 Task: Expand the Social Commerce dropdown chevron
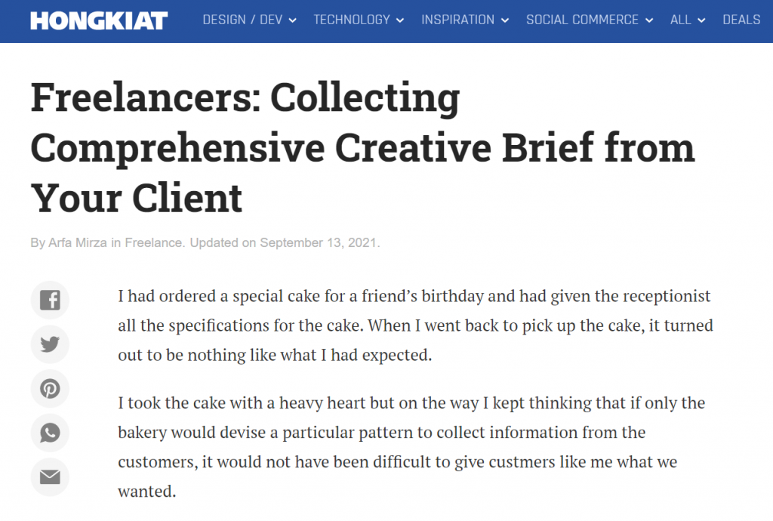coord(649,20)
